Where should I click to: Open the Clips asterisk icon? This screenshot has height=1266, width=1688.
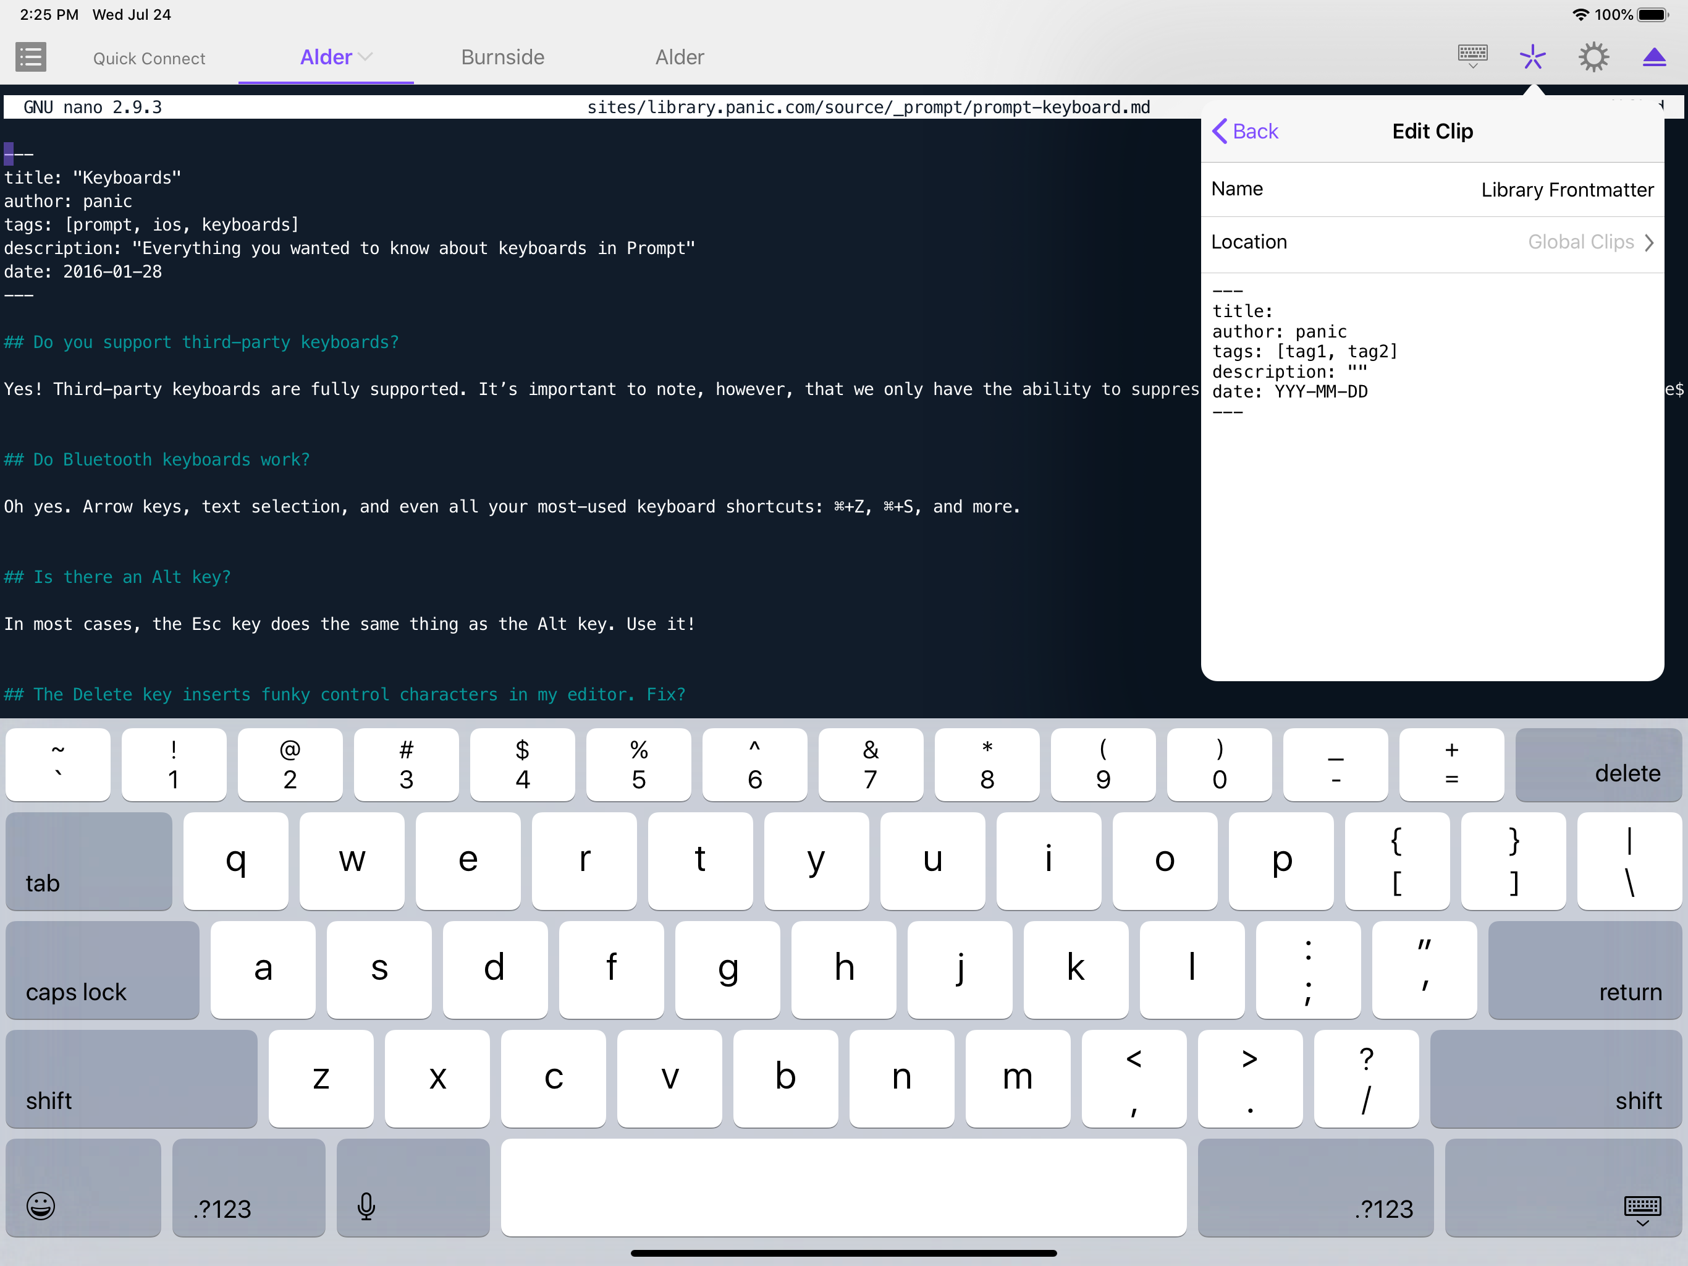coord(1532,56)
